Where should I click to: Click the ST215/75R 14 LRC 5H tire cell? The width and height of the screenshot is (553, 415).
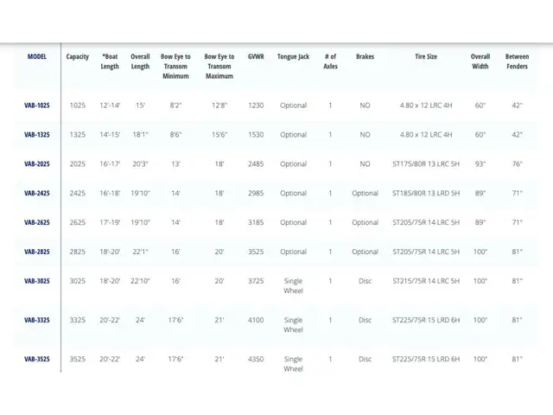(425, 282)
